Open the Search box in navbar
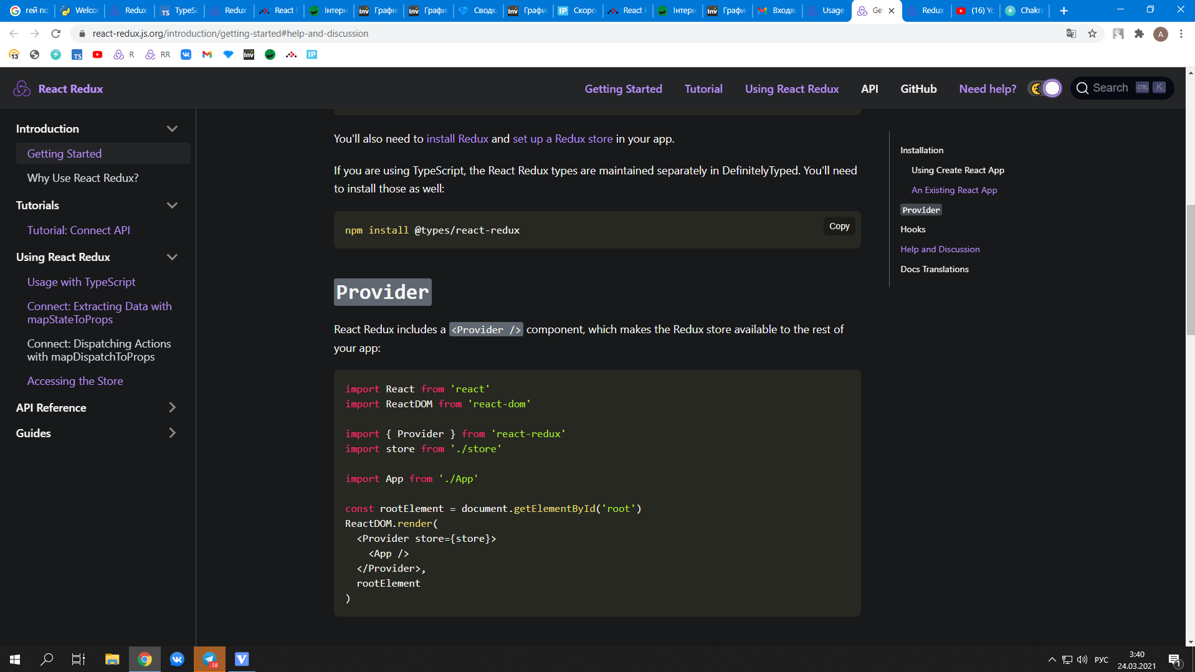The height and width of the screenshot is (672, 1195). pos(1122,88)
